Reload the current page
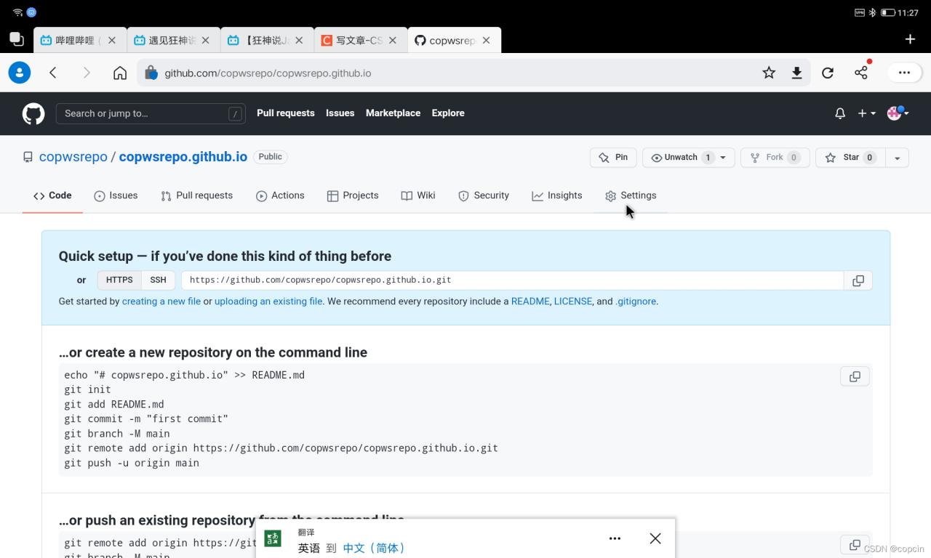931x558 pixels. [x=828, y=73]
